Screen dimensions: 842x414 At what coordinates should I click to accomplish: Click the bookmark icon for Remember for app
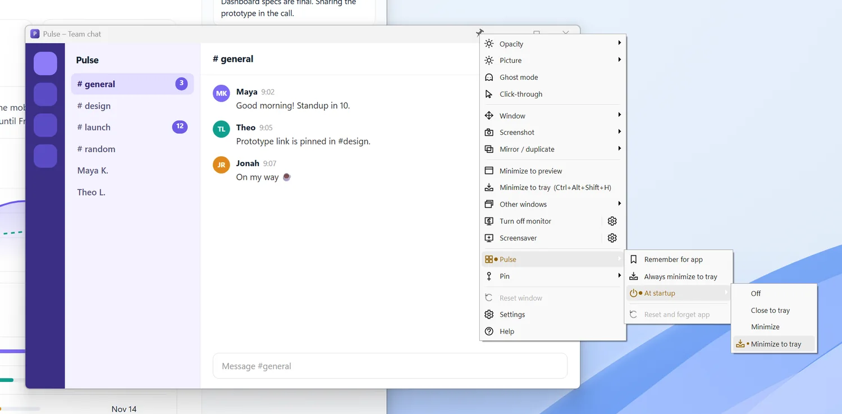point(634,260)
